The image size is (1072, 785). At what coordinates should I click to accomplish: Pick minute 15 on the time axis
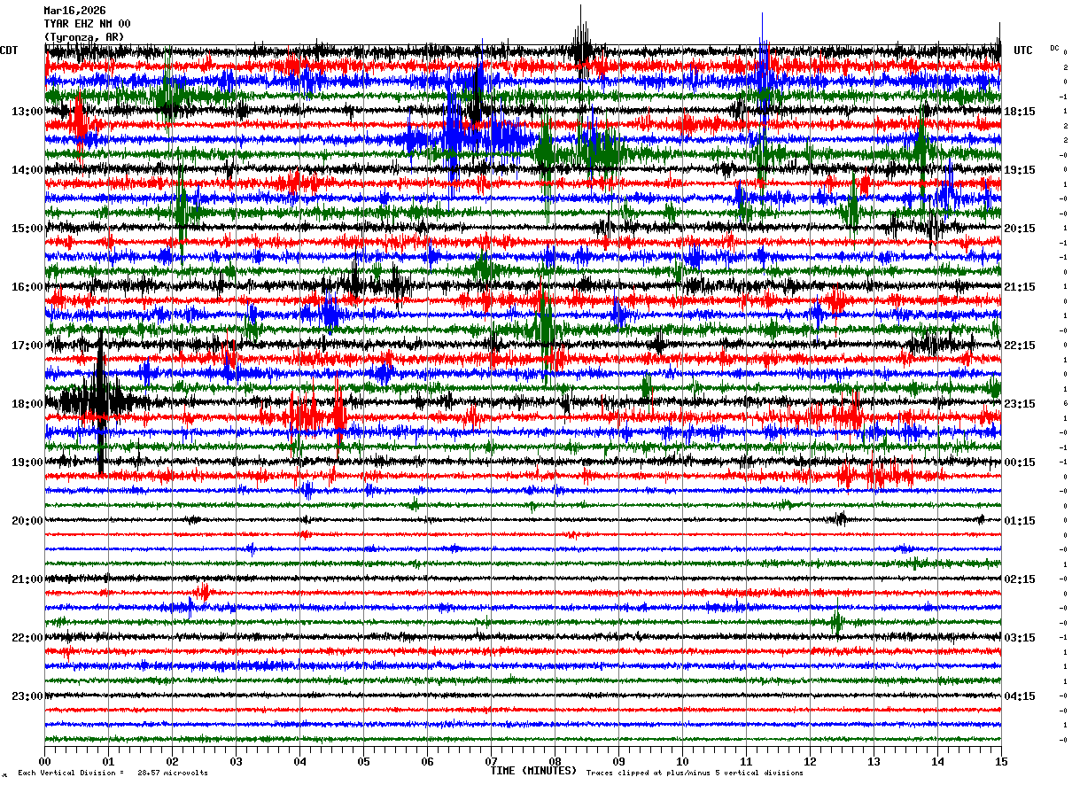(x=1001, y=761)
